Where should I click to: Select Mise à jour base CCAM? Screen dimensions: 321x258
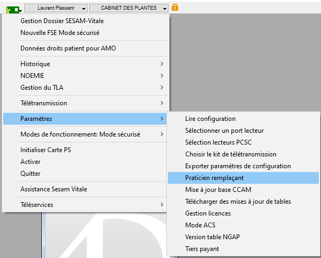[x=243, y=190]
